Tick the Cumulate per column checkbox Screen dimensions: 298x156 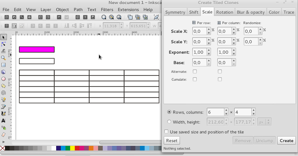pos(220,79)
